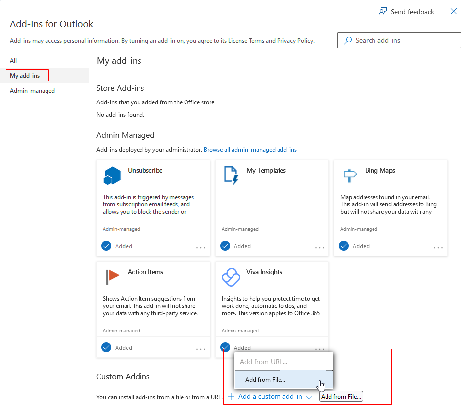Click the plus icon for custom add-in

[231, 397]
